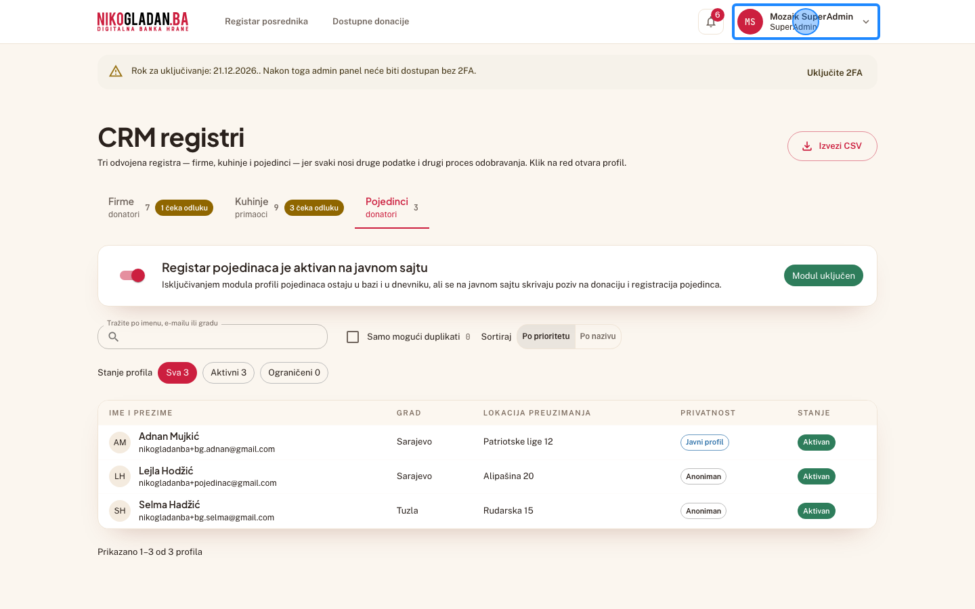Select the Pojedinci donatori tab

click(x=392, y=208)
